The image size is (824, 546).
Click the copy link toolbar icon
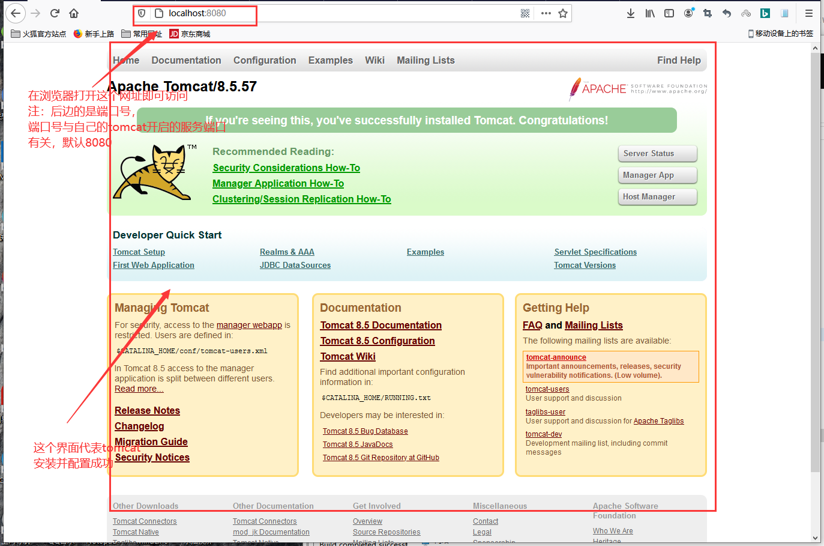(745, 13)
